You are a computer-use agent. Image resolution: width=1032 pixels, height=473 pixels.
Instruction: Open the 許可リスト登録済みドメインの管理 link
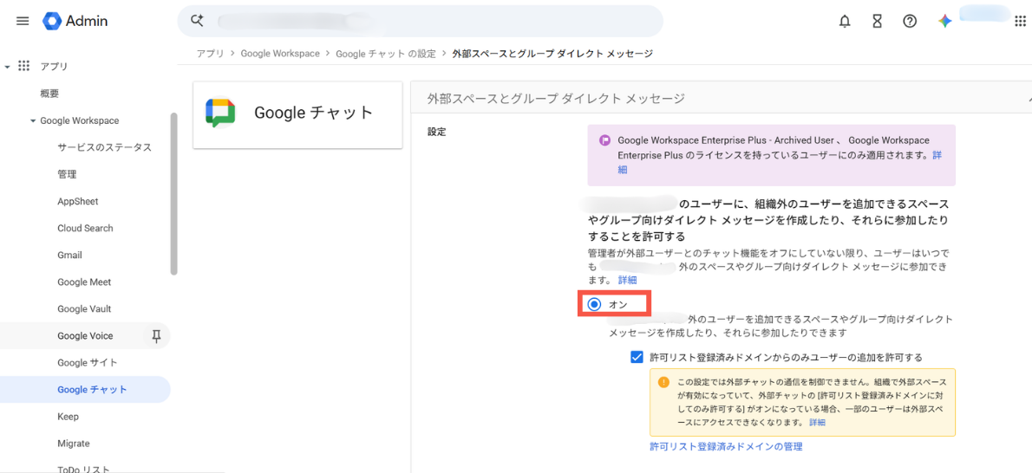coord(726,447)
